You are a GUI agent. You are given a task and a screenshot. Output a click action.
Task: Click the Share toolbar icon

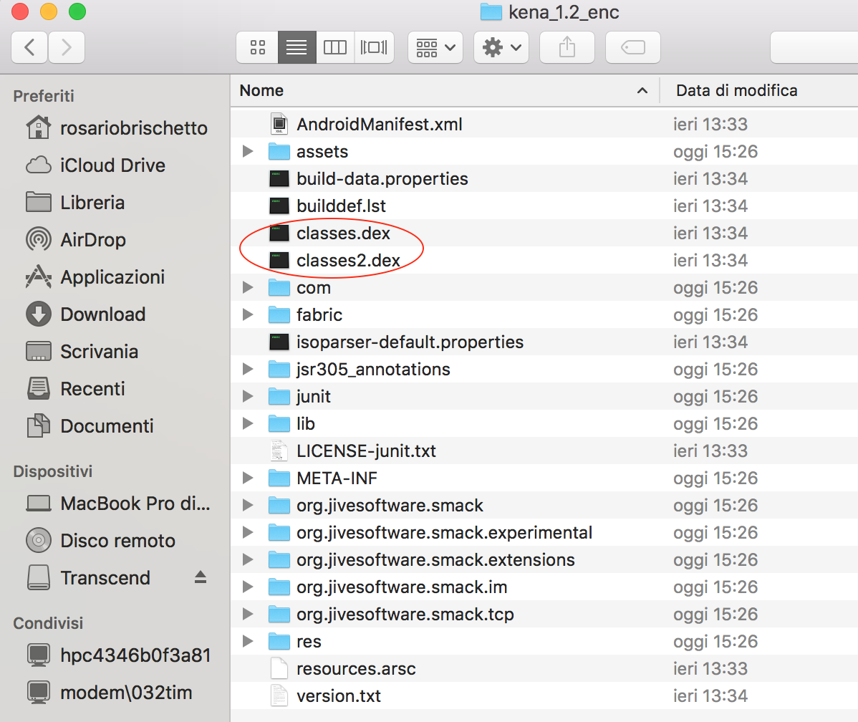[567, 47]
